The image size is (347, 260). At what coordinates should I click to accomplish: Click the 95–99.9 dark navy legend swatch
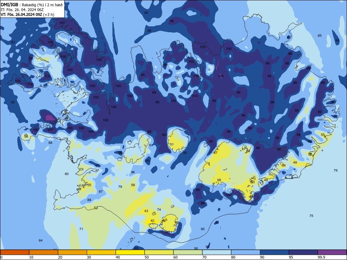point(303,252)
